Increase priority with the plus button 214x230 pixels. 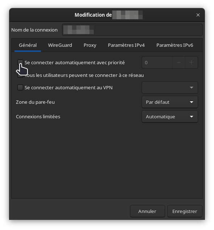[191, 62]
